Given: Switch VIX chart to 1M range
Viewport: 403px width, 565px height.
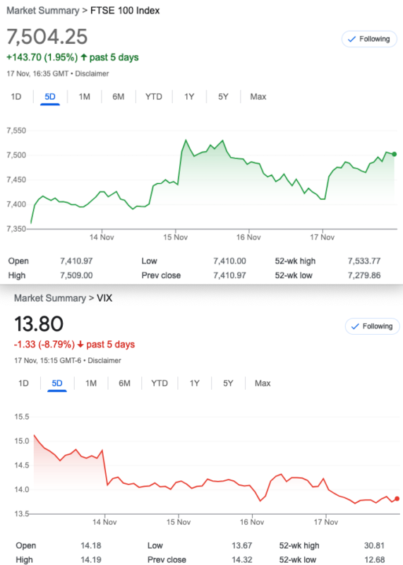Looking at the screenshot, I should [x=91, y=383].
